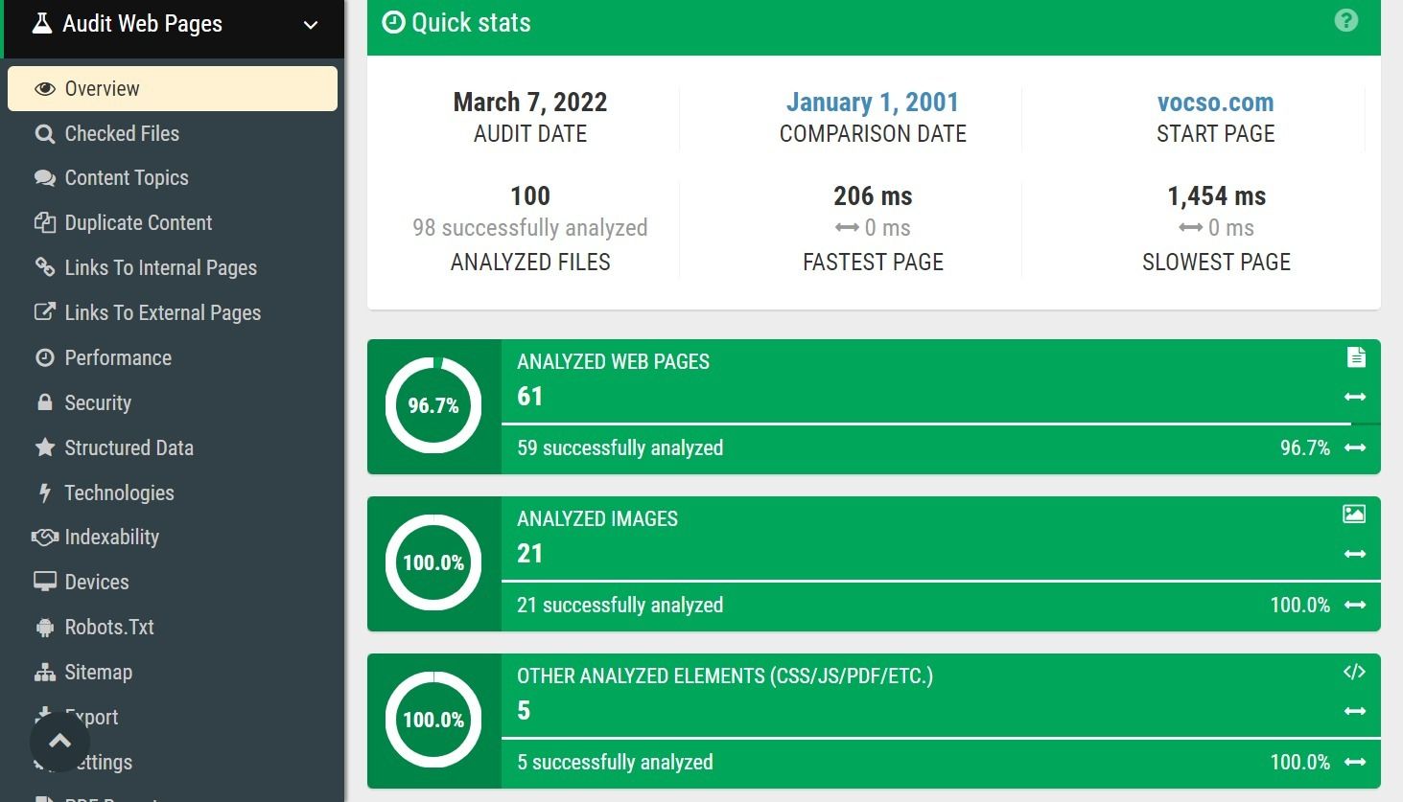Click the Analyzed Web Pages progress bar
This screenshot has width=1403, height=802.
[x=941, y=423]
